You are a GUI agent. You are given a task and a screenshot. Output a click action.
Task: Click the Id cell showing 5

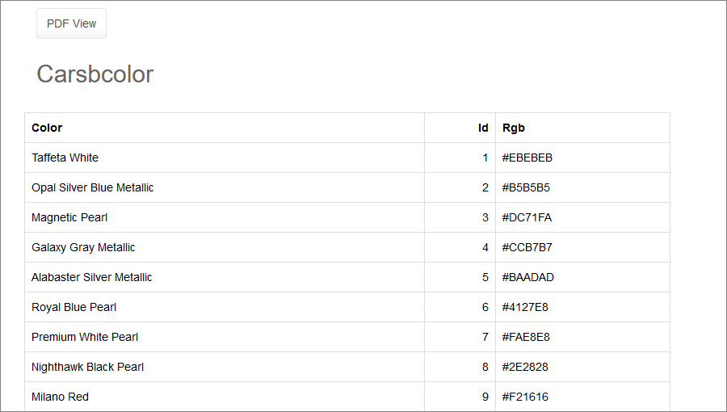click(x=485, y=277)
